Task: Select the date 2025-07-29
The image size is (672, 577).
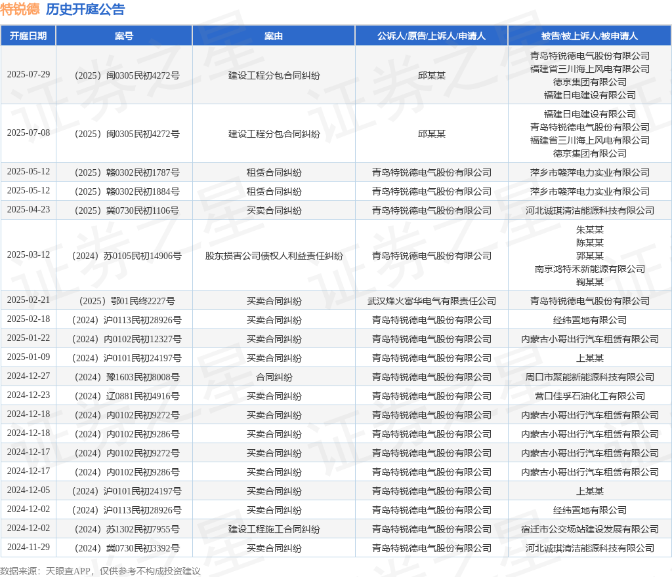Action: pos(28,75)
